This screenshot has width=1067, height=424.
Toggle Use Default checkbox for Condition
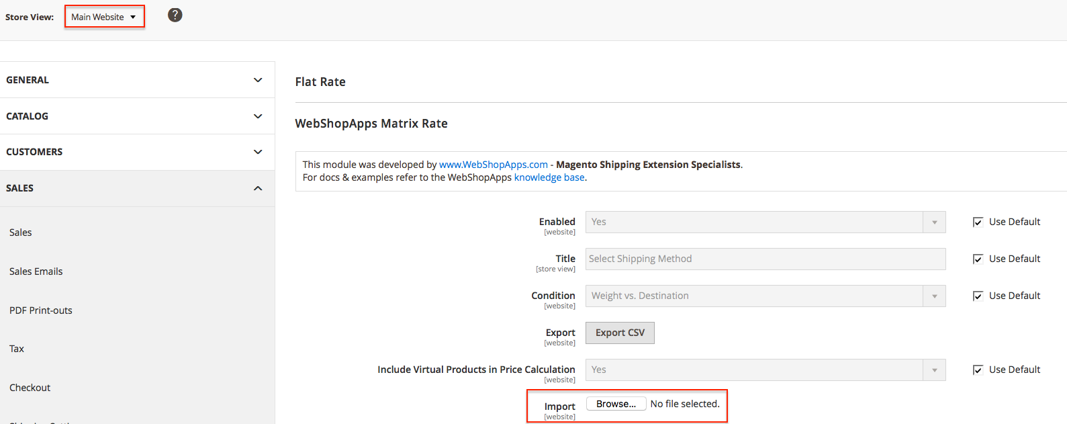978,296
